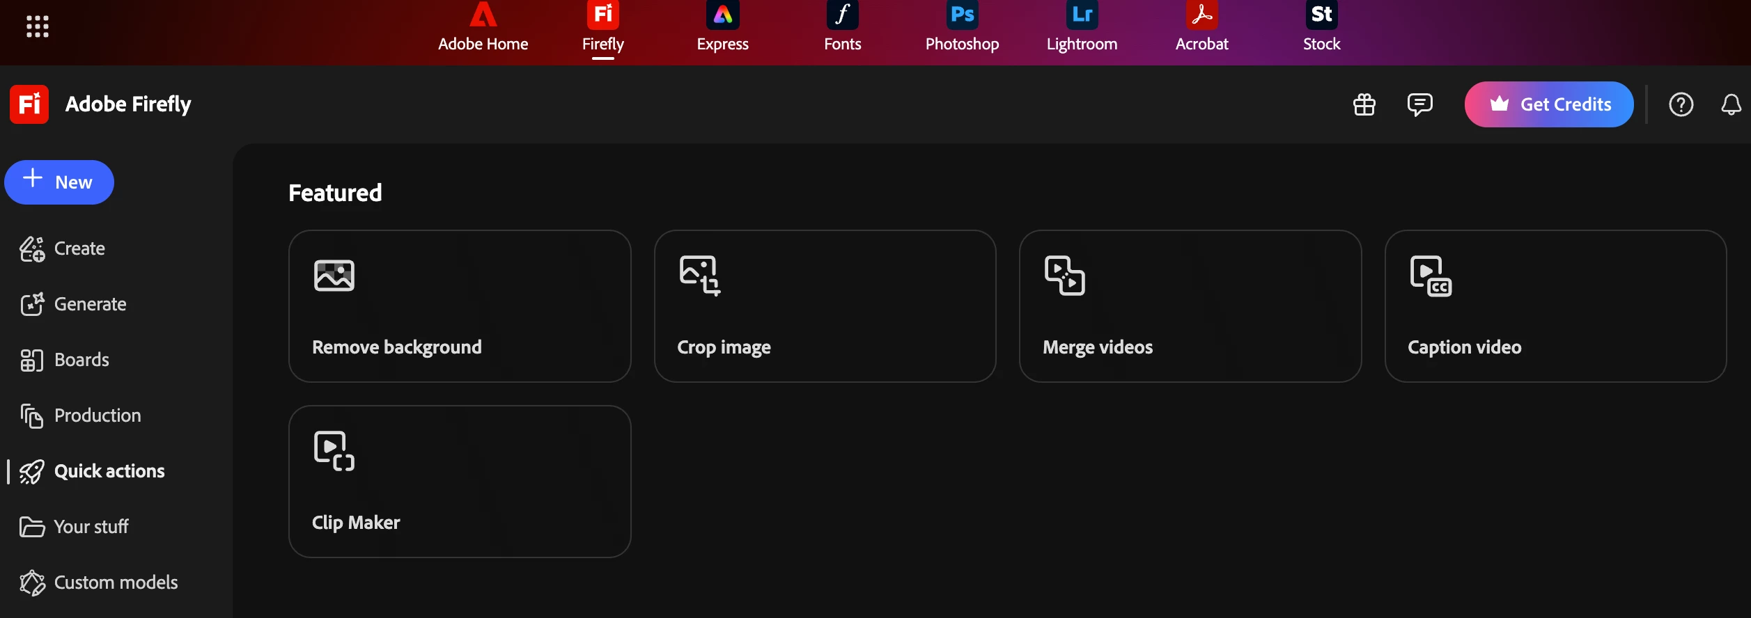1751x618 pixels.
Task: Open Adobe Fonts from the top bar
Action: (x=843, y=28)
